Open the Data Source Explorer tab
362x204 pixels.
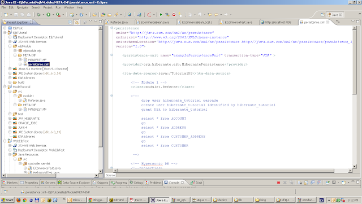click(x=74, y=183)
